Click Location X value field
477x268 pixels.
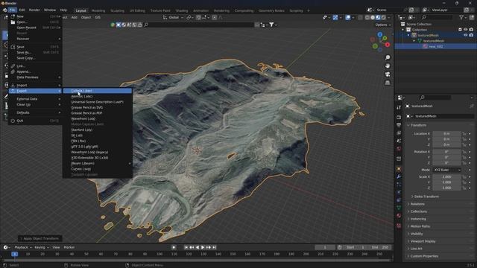[x=446, y=134]
